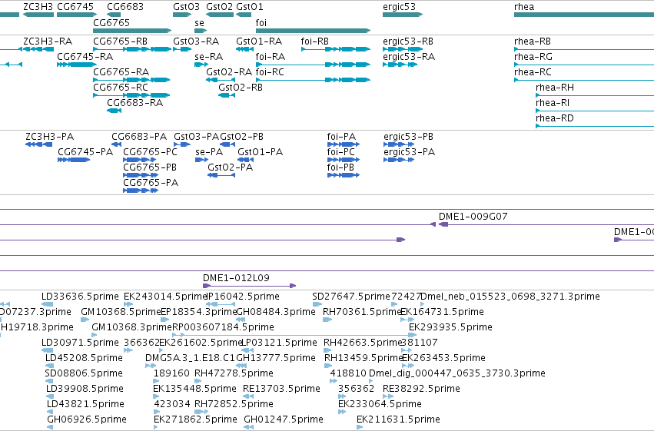This screenshot has width=654, height=431.
Task: Select protein CG6765-PA
Action: pyautogui.click(x=151, y=183)
